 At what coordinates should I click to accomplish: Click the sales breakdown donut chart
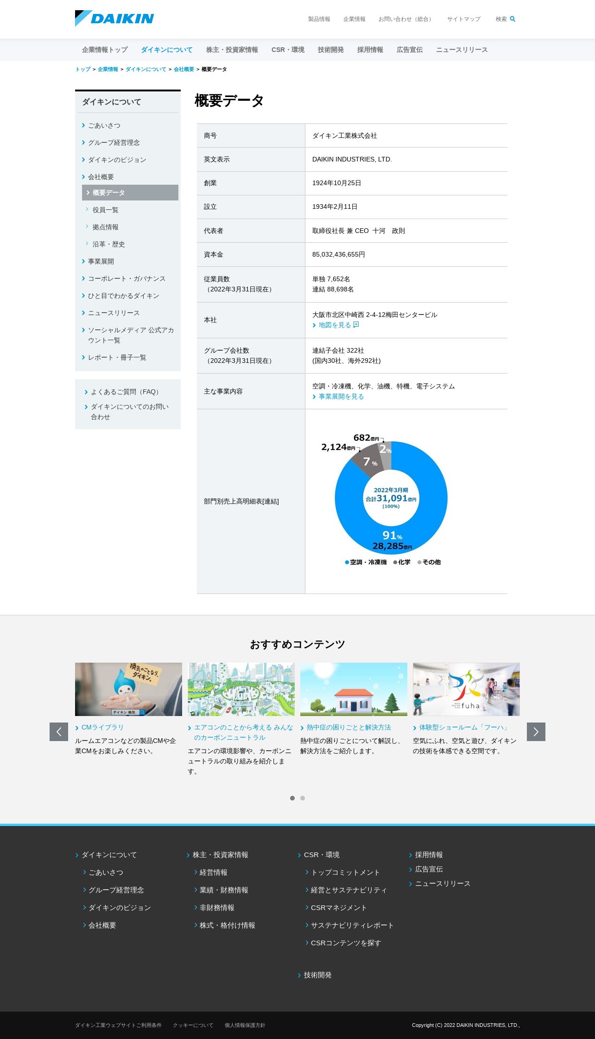coord(391,498)
